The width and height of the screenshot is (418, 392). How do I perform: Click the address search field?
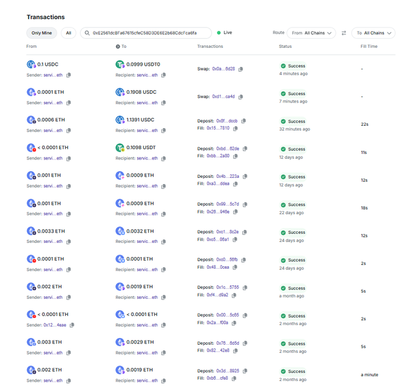point(146,33)
